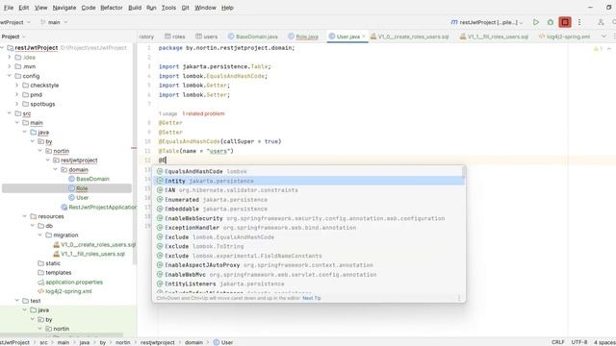Viewport: 616px width, 346px height.
Task: Select ExceptionHandler completion suggestion
Action: (x=308, y=228)
